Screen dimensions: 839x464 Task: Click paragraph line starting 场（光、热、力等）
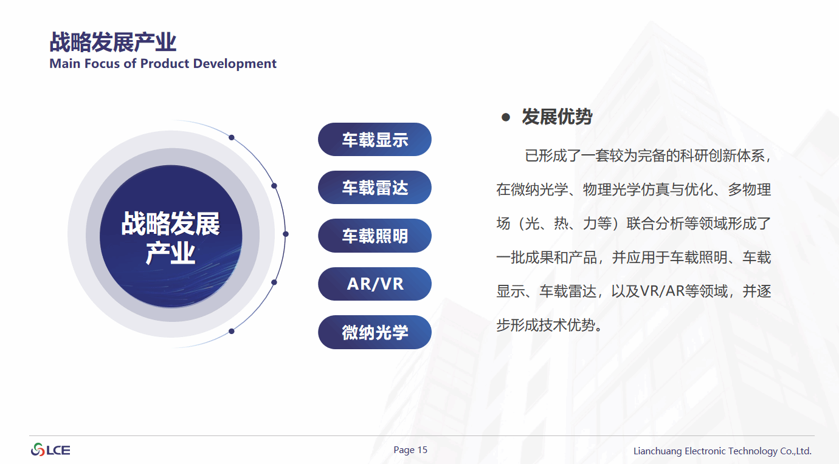634,223
